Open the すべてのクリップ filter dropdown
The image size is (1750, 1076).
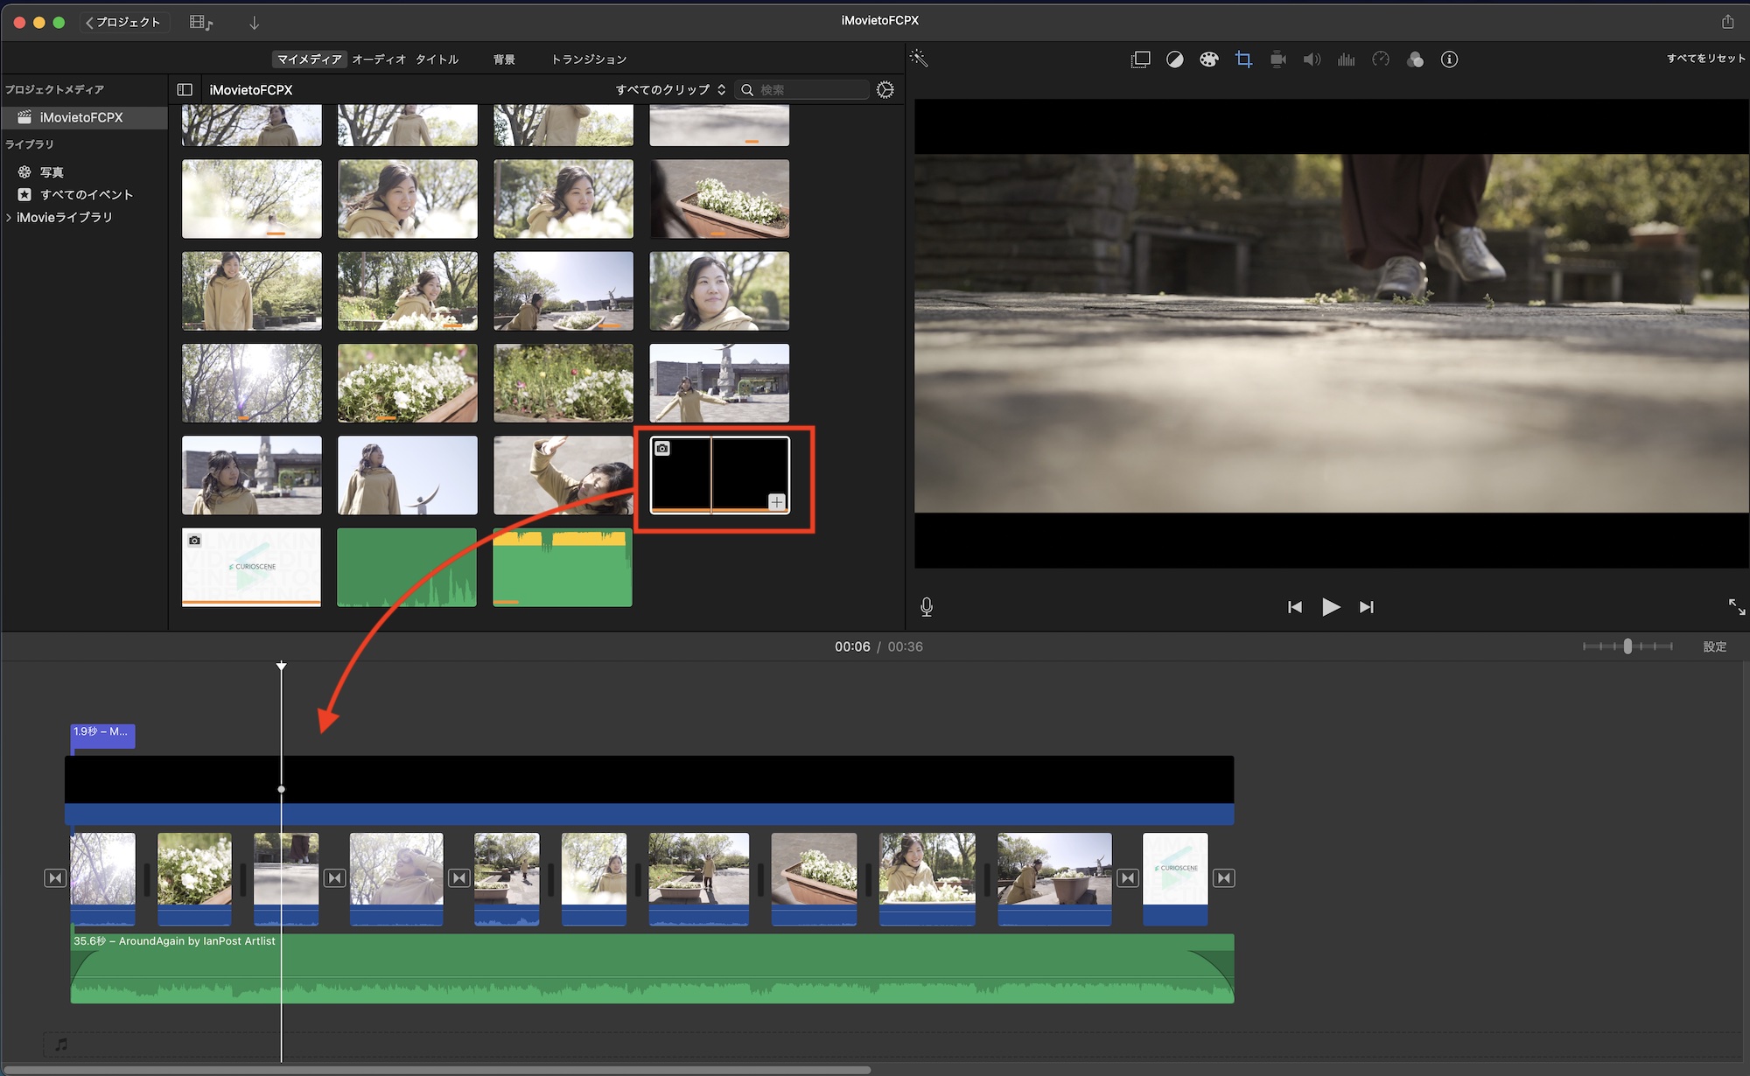(x=670, y=89)
